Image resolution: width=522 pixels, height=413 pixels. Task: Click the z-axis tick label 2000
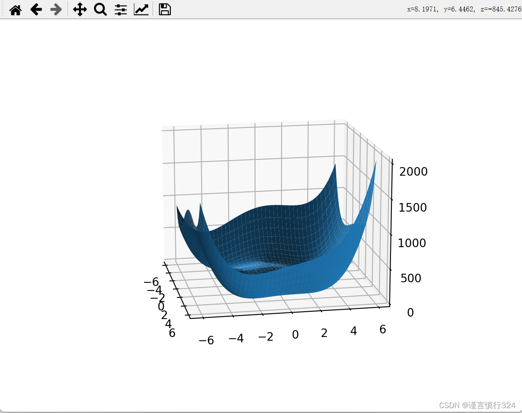tap(413, 172)
